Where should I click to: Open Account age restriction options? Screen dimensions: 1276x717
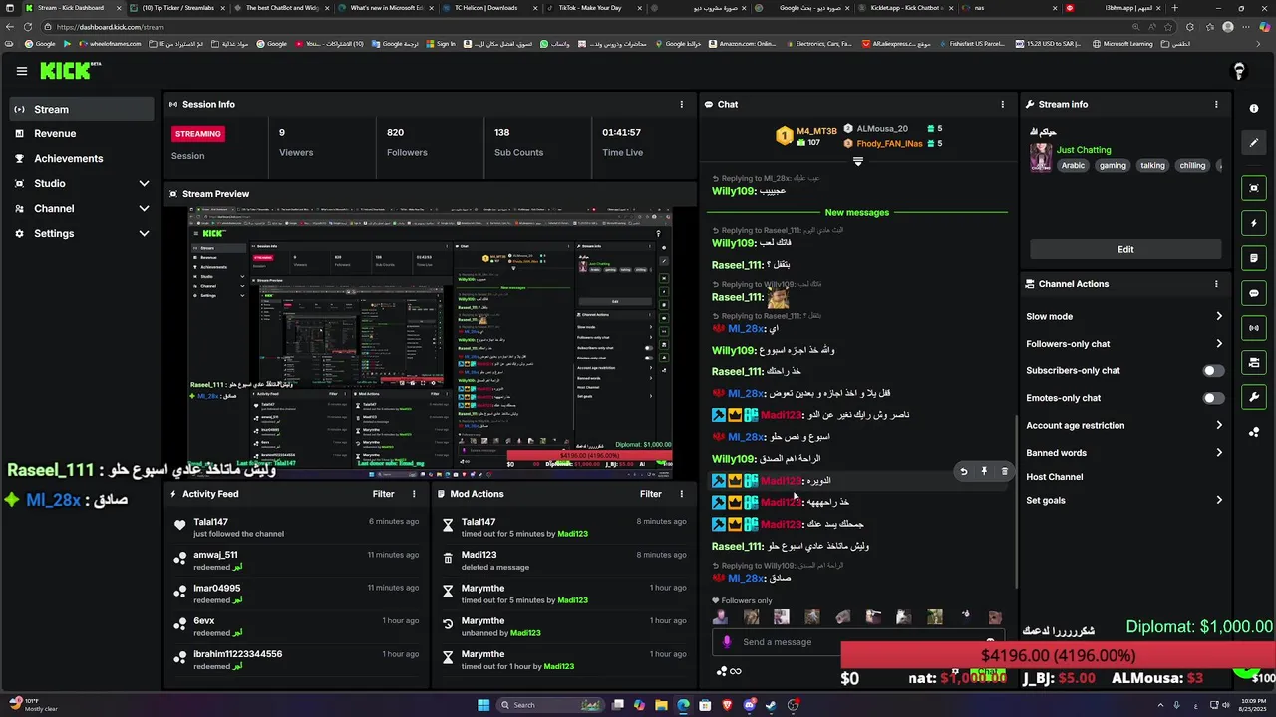pos(1124,426)
